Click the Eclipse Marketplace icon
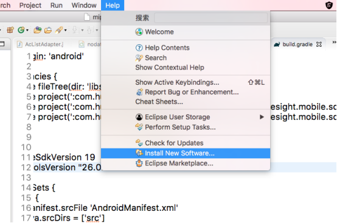The image size is (337, 223). 139,163
